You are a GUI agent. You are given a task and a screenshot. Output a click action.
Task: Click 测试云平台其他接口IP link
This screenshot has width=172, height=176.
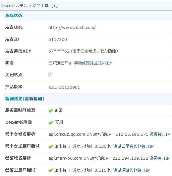click(134, 146)
